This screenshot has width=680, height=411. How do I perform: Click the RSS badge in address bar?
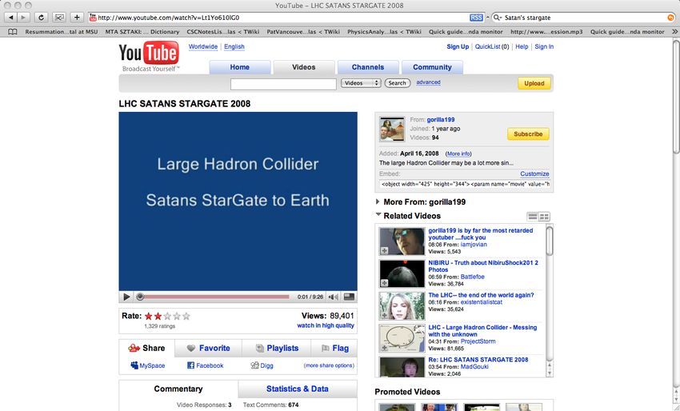coord(476,18)
